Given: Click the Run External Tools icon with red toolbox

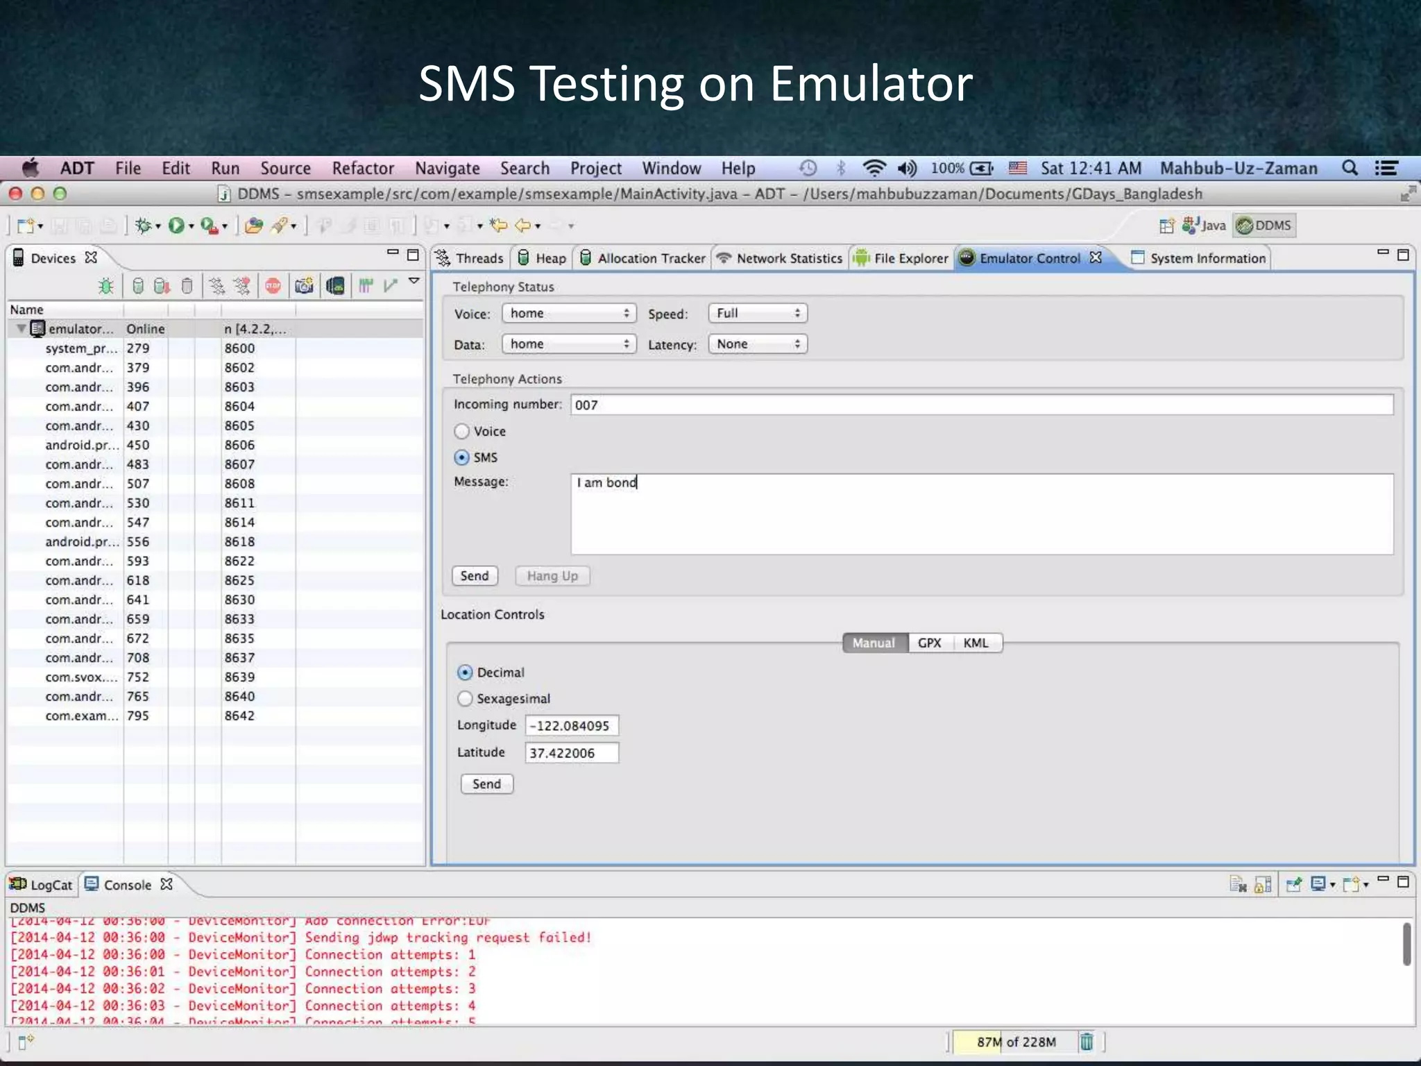Looking at the screenshot, I should pos(210,226).
